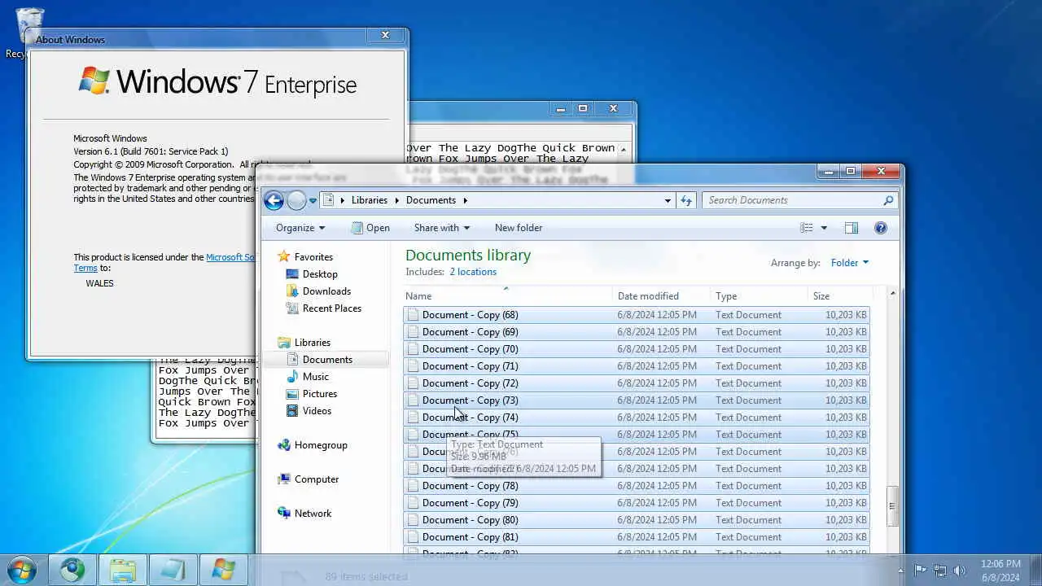Screen dimensions: 1042x586
Task: Open Explorer help question mark icon
Action: (x=881, y=228)
